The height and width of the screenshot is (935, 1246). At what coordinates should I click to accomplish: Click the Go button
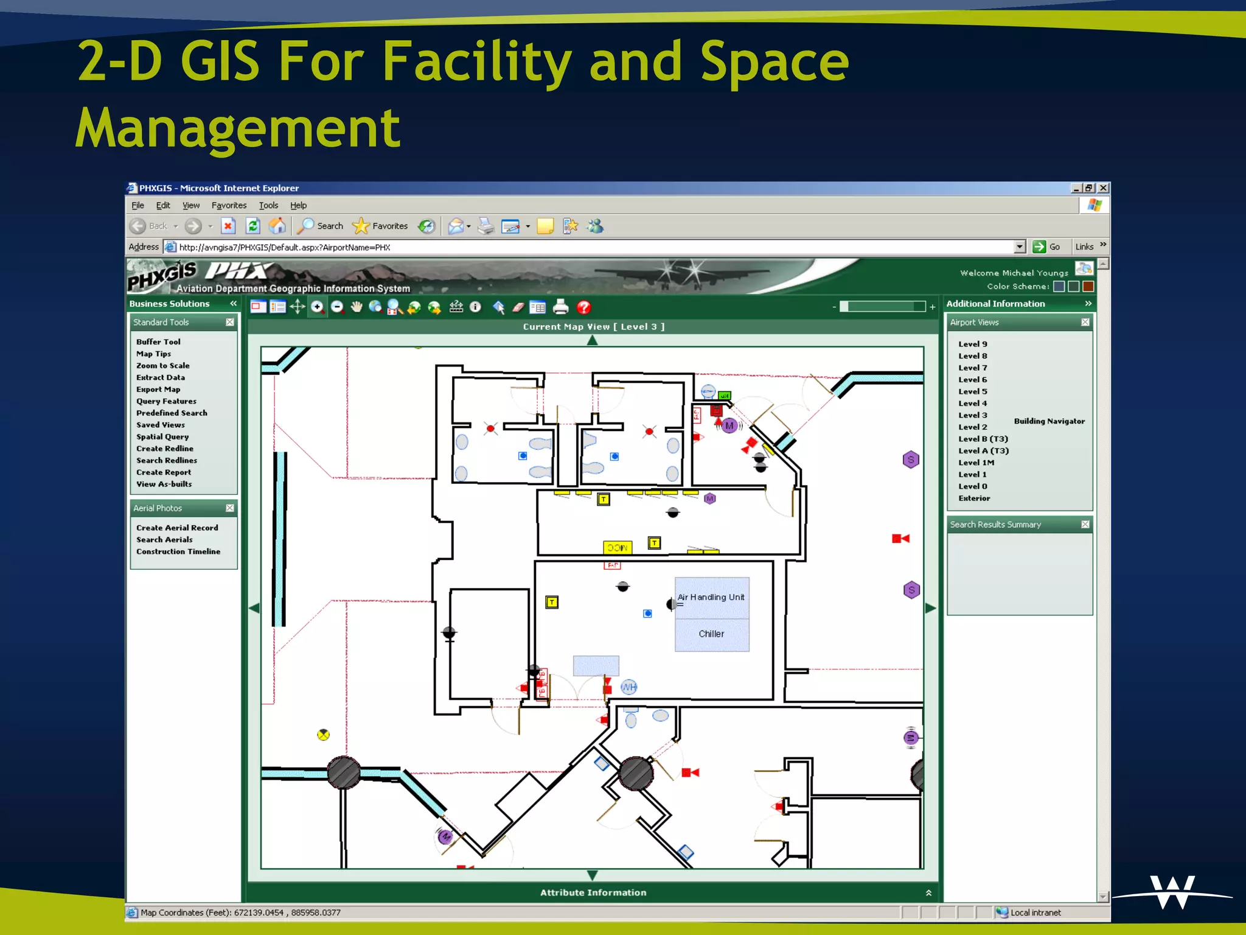pos(1046,247)
